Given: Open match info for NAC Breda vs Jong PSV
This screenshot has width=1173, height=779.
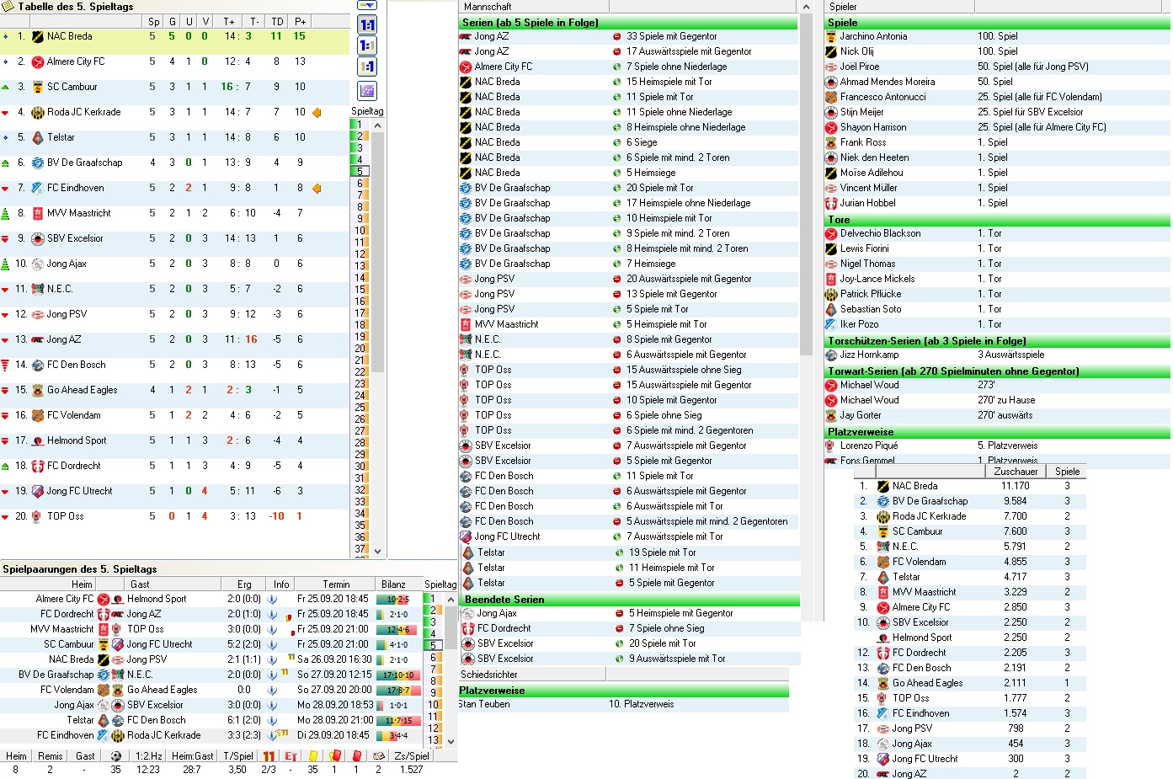Looking at the screenshot, I should click(x=272, y=659).
